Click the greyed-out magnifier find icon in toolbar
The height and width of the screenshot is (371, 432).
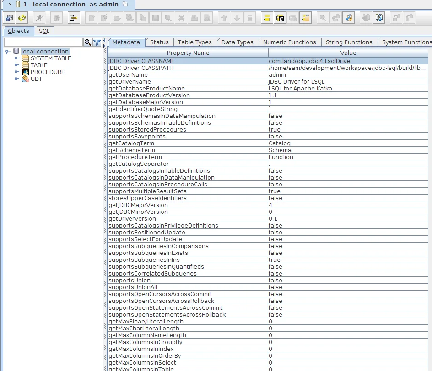click(323, 18)
